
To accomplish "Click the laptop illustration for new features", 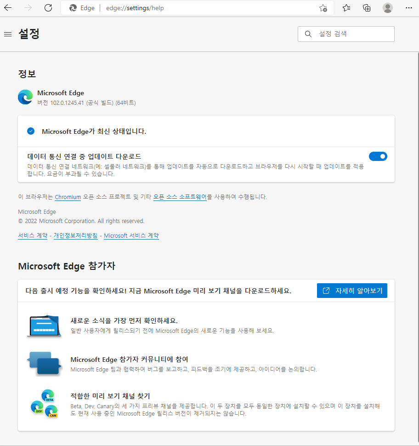I will (x=44, y=326).
